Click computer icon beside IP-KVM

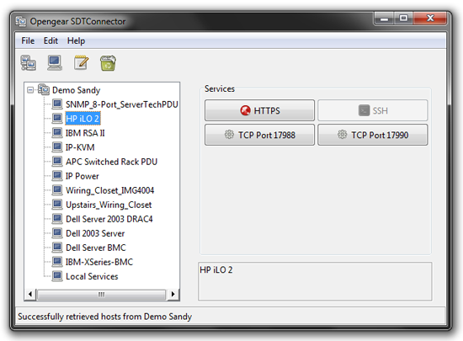click(57, 147)
